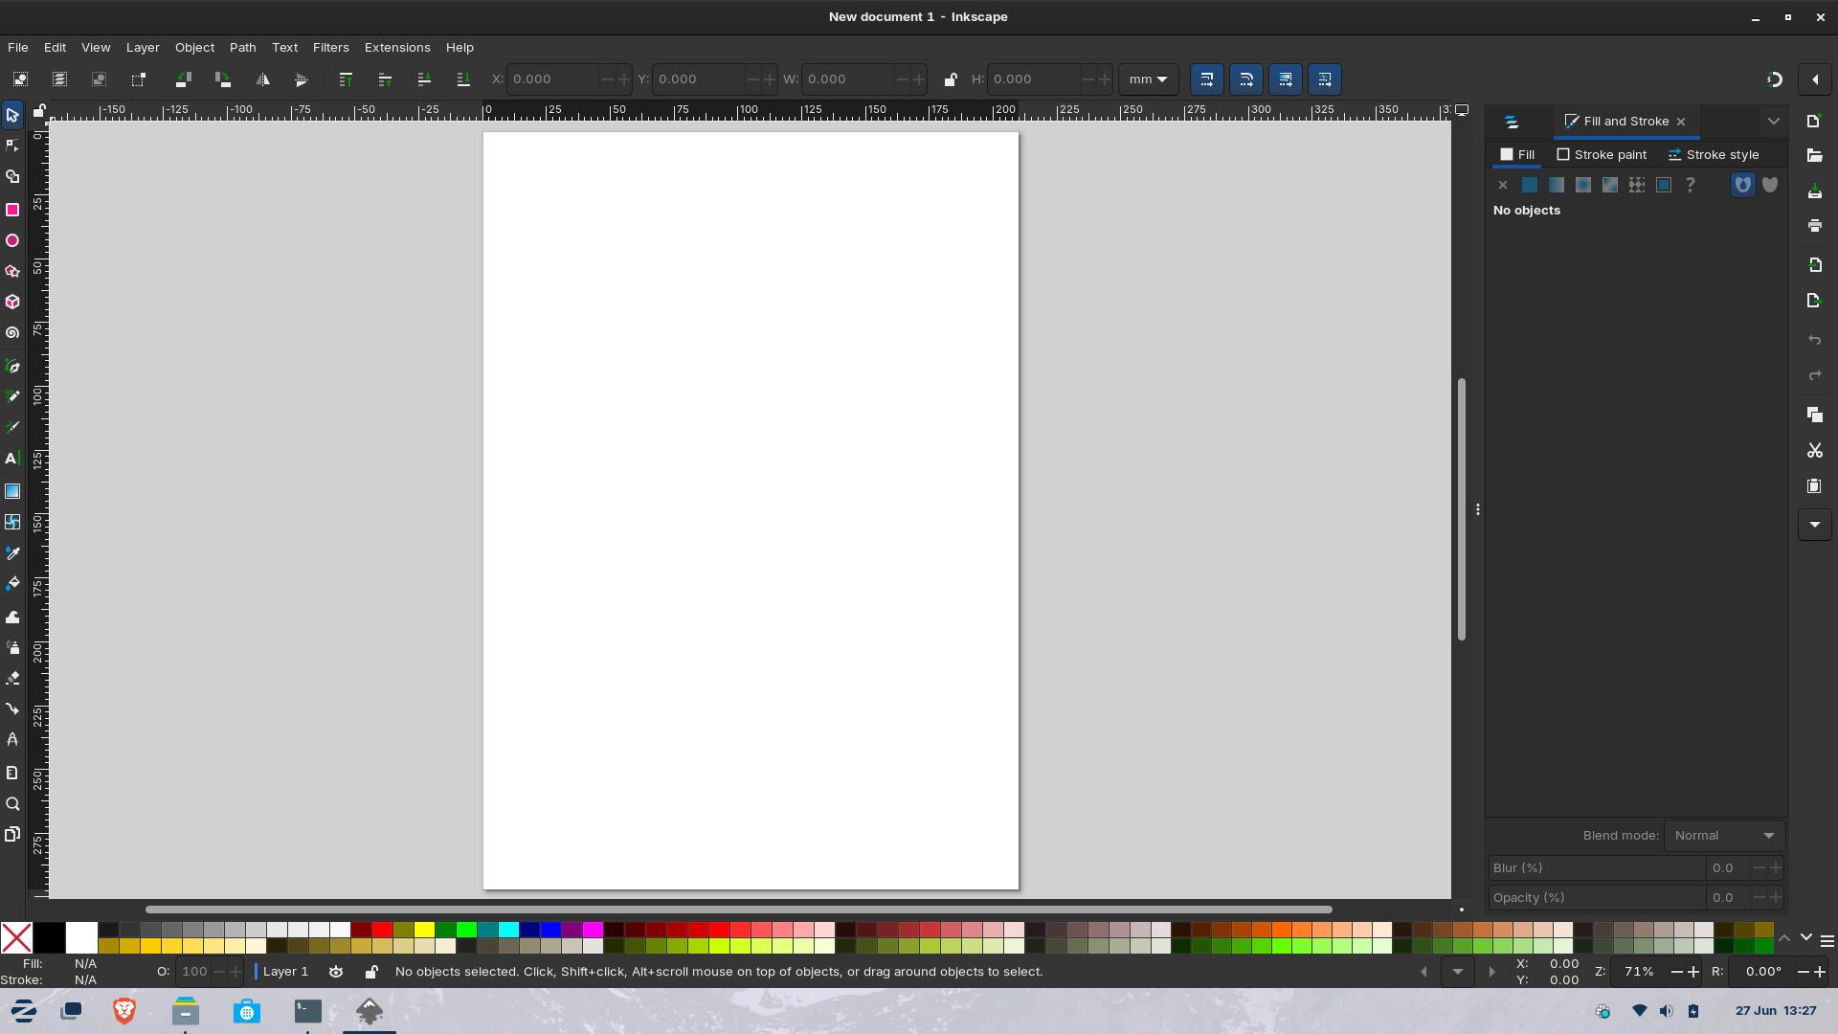Select the Dropper color picker tool
The width and height of the screenshot is (1838, 1034).
click(12, 553)
